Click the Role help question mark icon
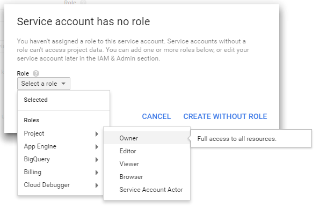Viewport: 327px width, 209px height. click(36, 73)
